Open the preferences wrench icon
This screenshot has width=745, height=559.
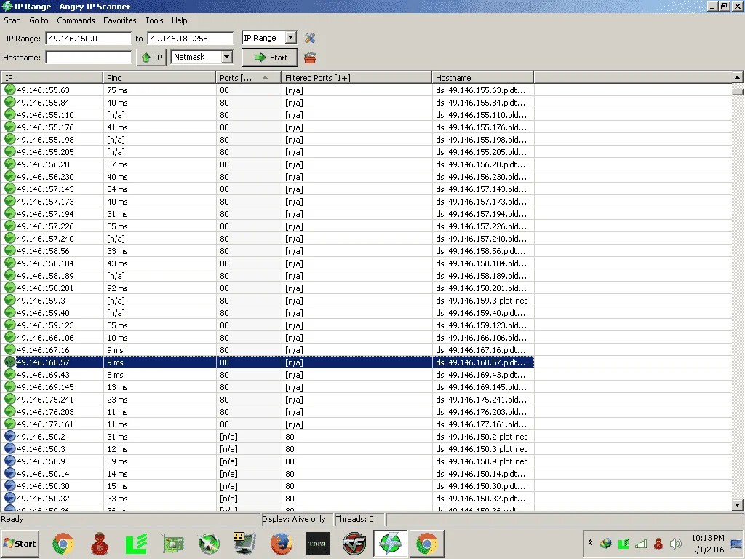click(310, 38)
